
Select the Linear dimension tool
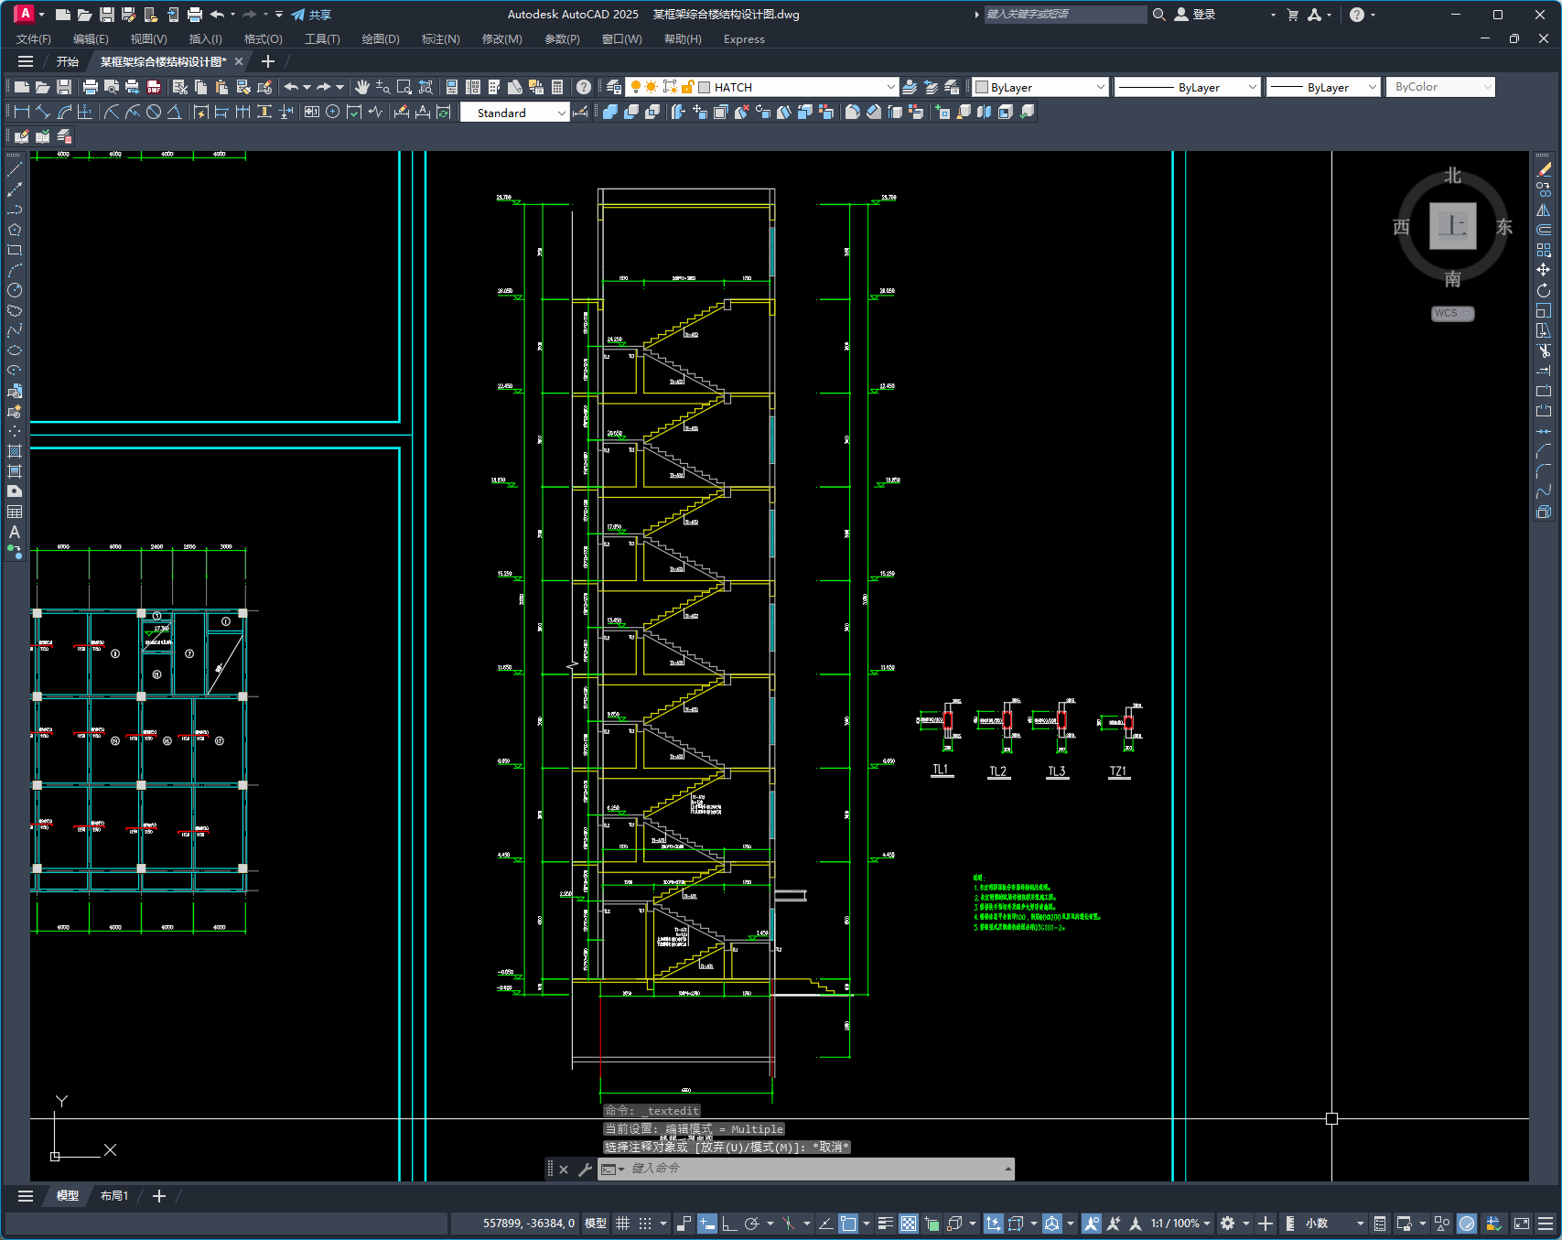click(22, 112)
